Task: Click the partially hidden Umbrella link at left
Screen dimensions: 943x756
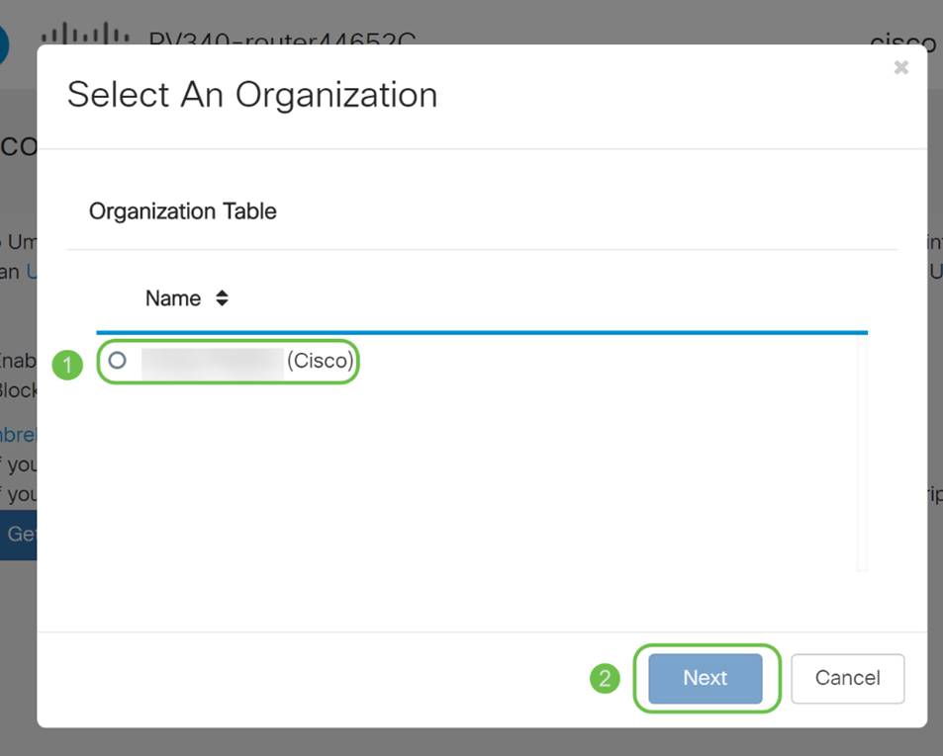Action: (x=18, y=434)
